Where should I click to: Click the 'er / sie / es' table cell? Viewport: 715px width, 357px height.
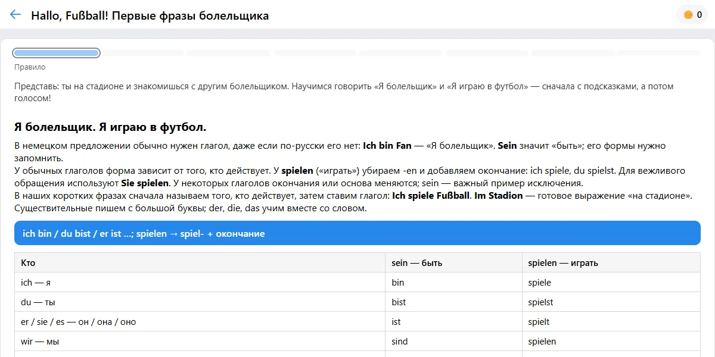click(x=200, y=322)
